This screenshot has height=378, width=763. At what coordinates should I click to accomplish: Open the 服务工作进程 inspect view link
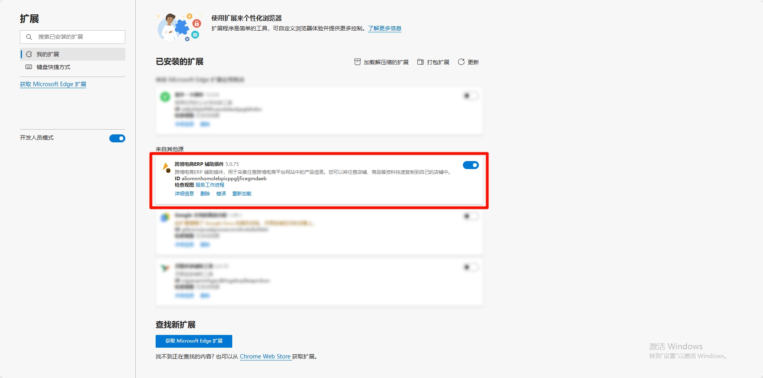click(x=210, y=185)
